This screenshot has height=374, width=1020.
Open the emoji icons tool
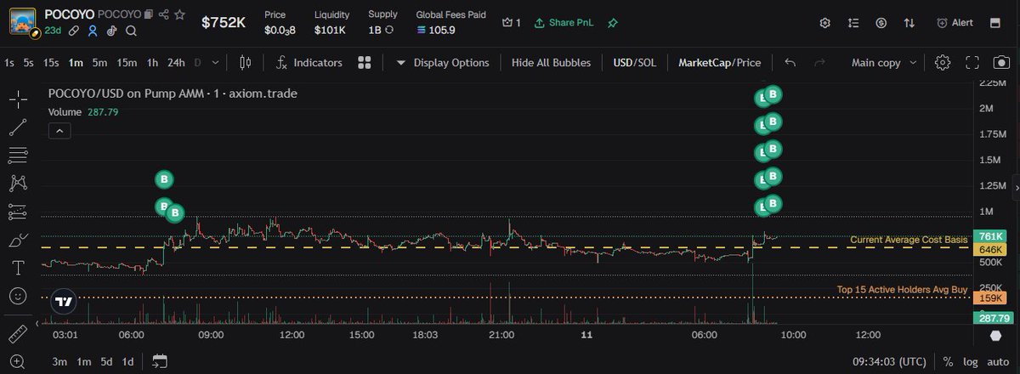(18, 296)
